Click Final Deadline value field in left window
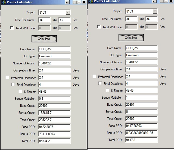This screenshot has width=174, height=150. point(54,85)
